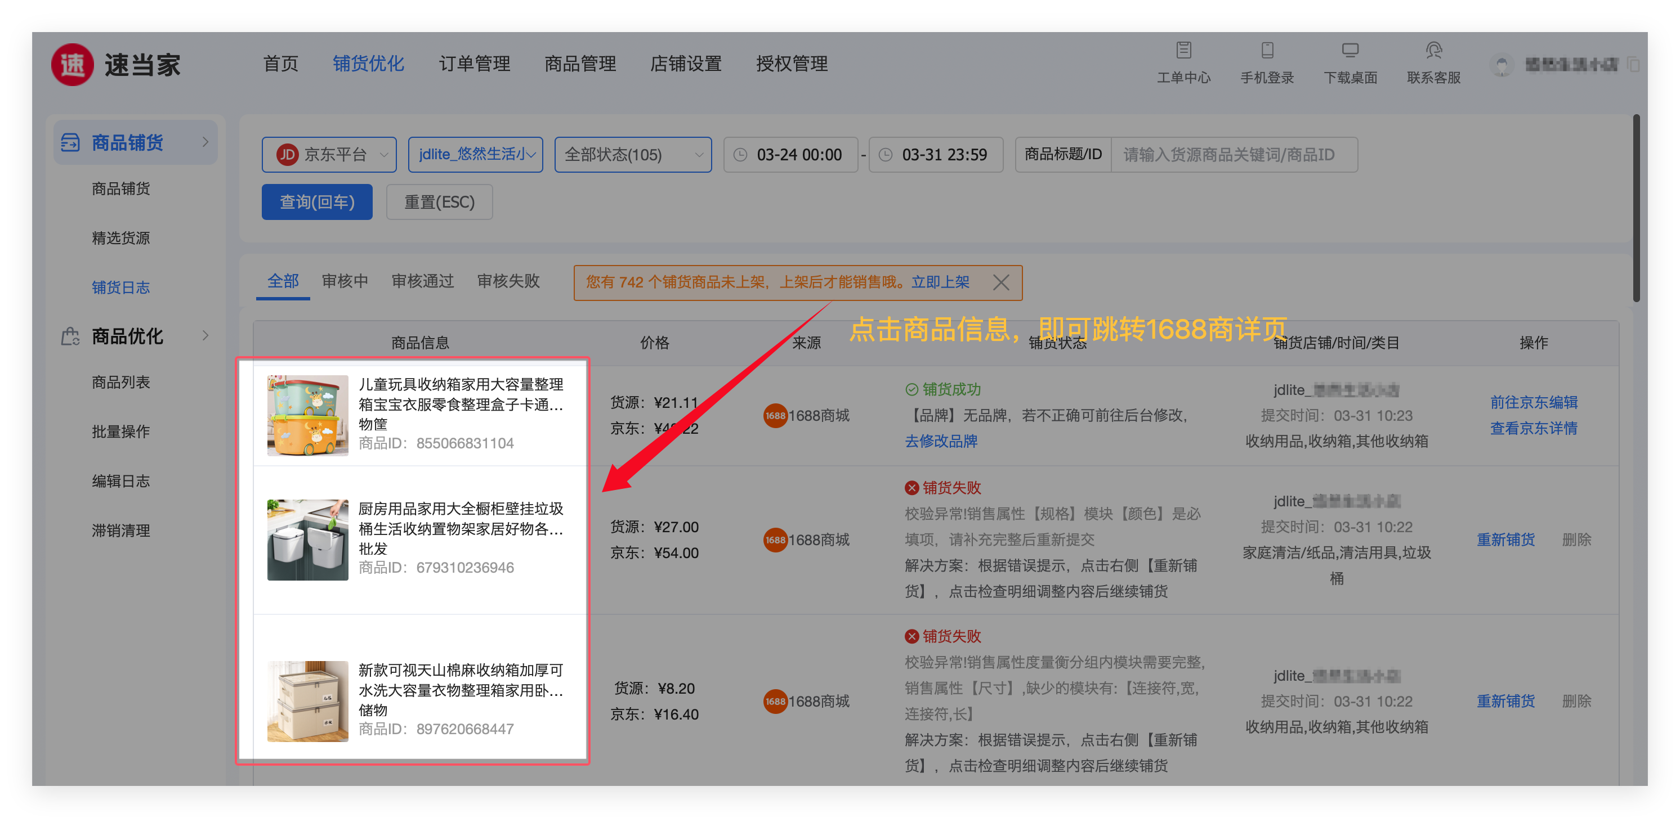Open the 订单管理 top menu
The height and width of the screenshot is (818, 1680).
(x=474, y=64)
